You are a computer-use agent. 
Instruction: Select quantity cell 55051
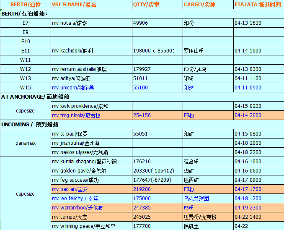[157, 134]
